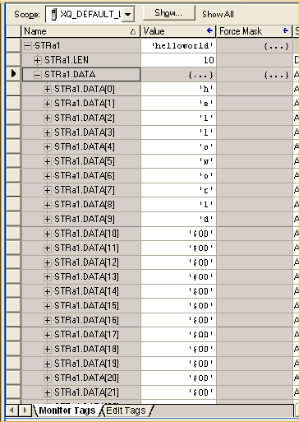
Task: Click the Value column arrow icon
Action: pyautogui.click(x=209, y=30)
